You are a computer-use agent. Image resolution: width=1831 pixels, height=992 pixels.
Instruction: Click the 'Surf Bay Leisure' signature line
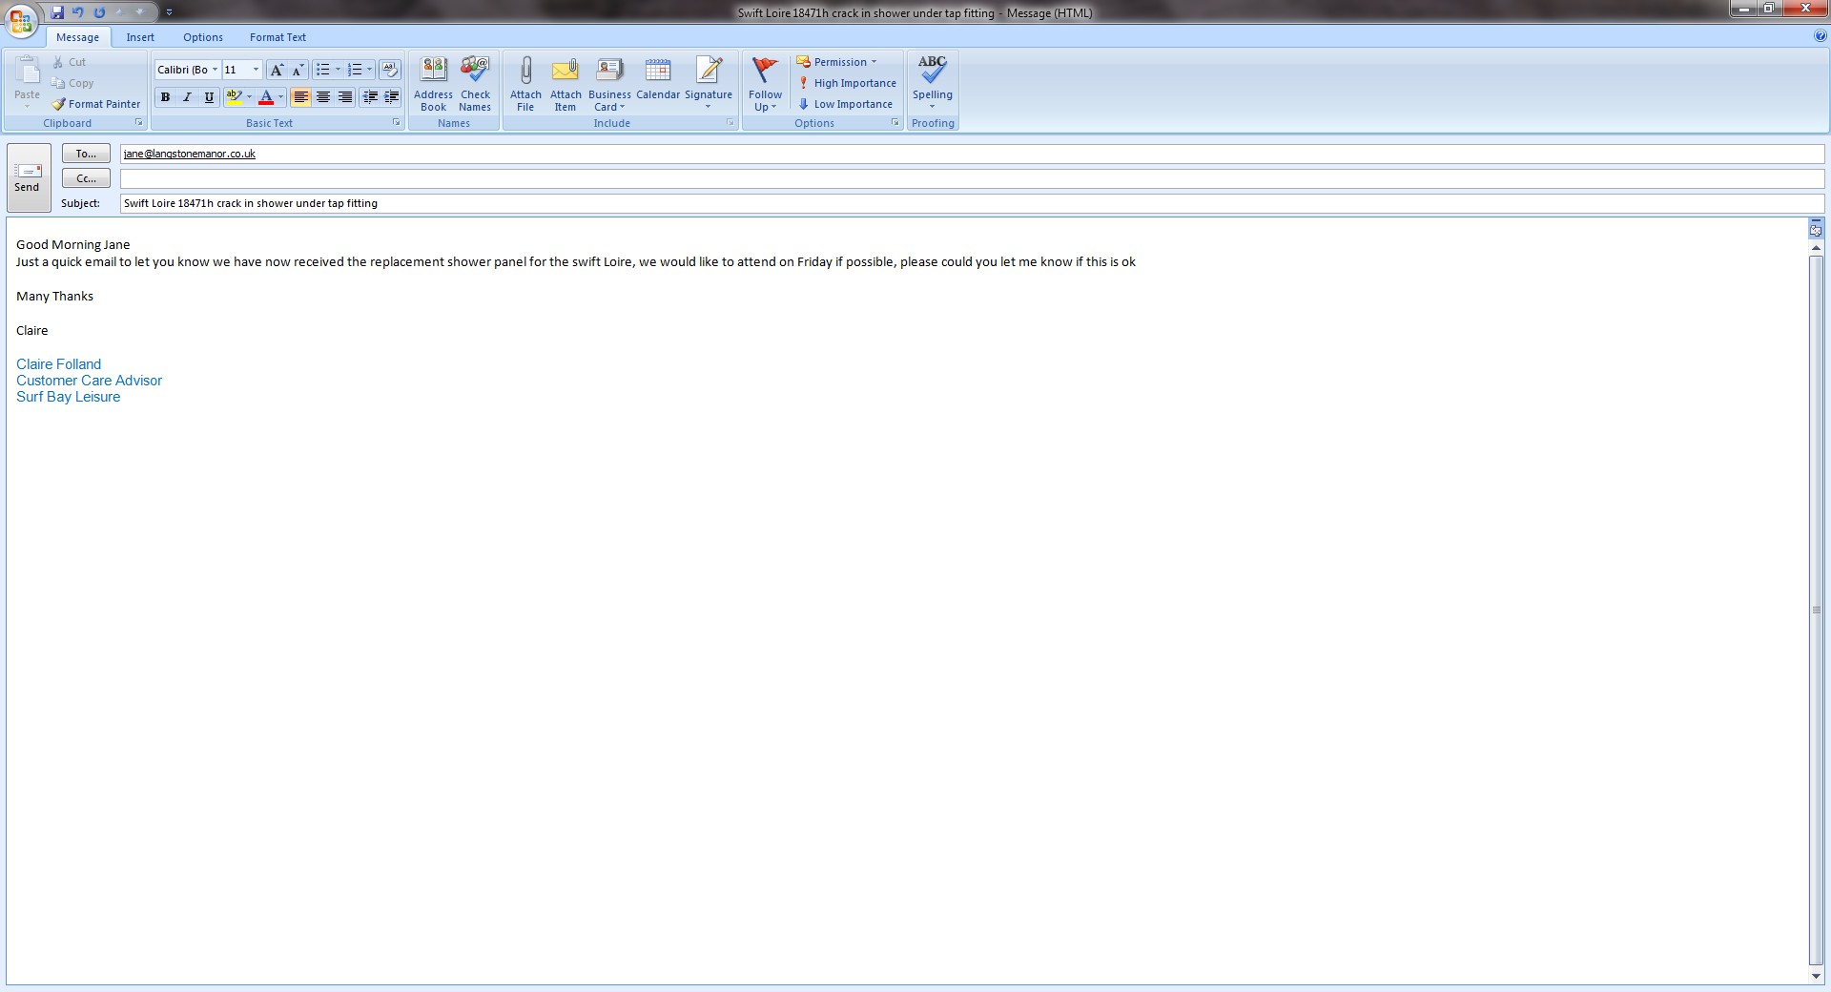69,397
